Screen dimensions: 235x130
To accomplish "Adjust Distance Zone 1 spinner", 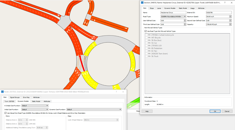I will [x=27, y=120].
